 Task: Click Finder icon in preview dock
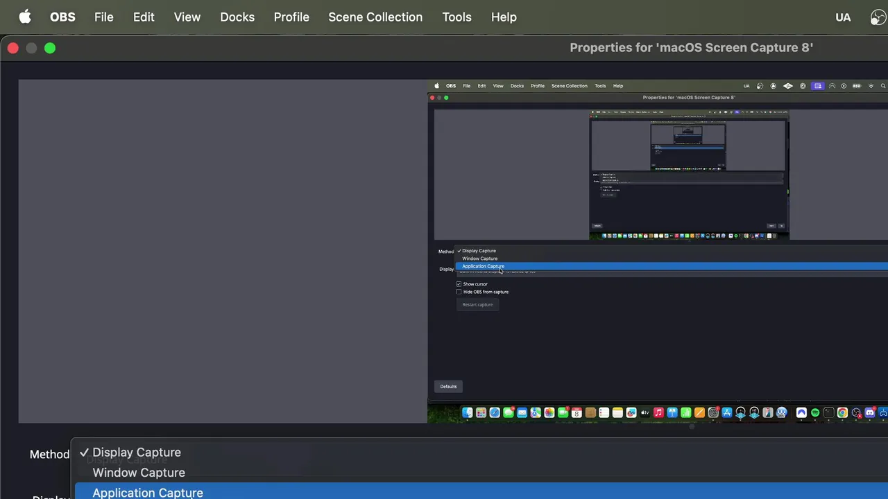click(x=467, y=412)
